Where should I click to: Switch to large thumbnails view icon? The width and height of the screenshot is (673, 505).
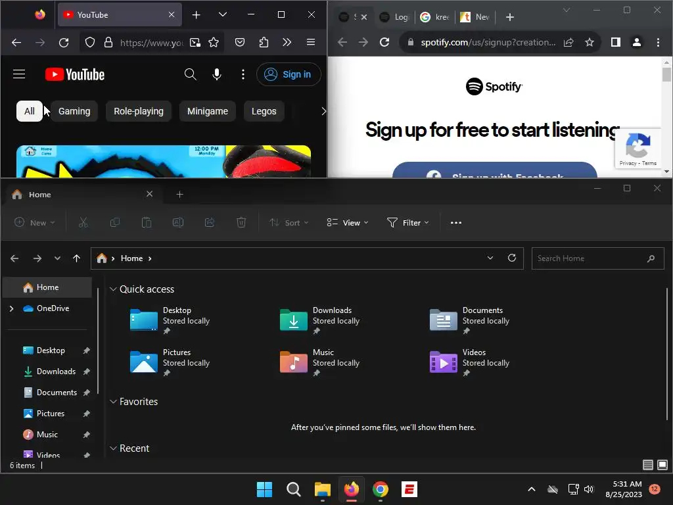pos(662,465)
